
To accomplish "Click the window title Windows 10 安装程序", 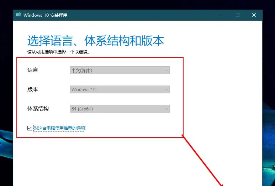I will click(x=46, y=15).
